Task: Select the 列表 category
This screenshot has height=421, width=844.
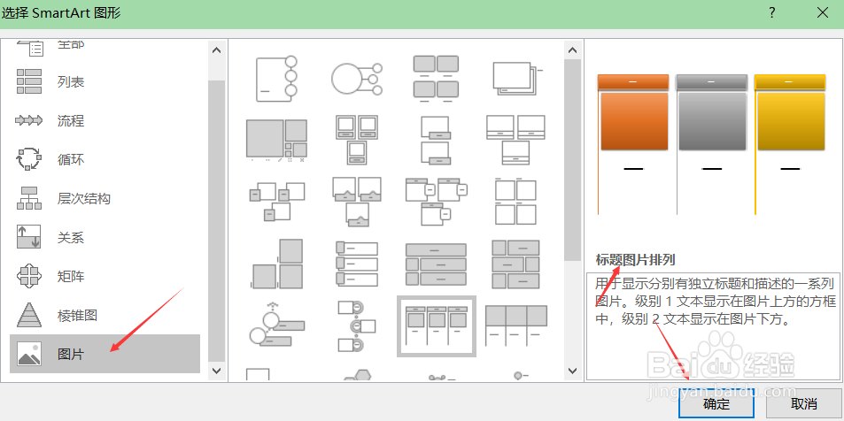Action: (x=105, y=81)
